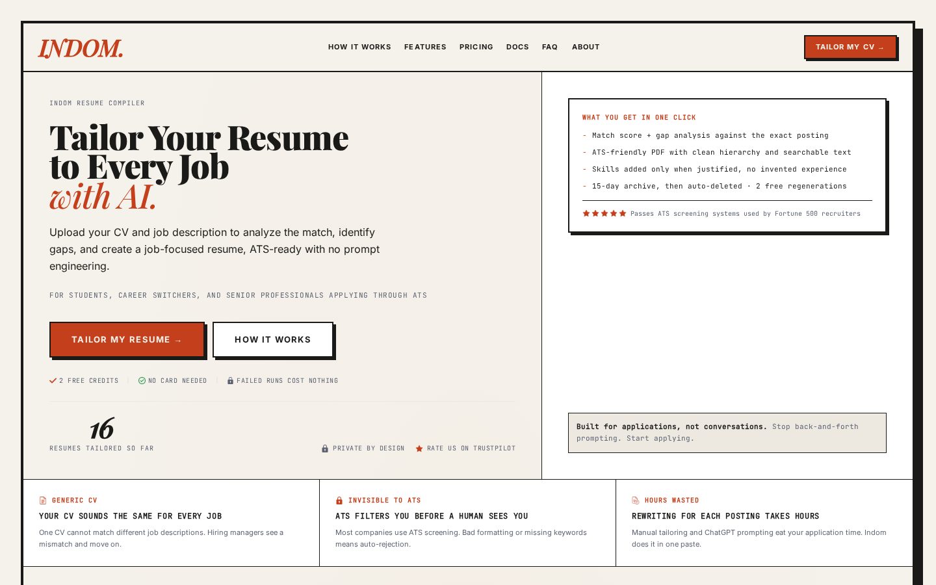The height and width of the screenshot is (585, 936).
Task: Click the checkmark icon beside 2 Free Credits
Action: point(53,381)
